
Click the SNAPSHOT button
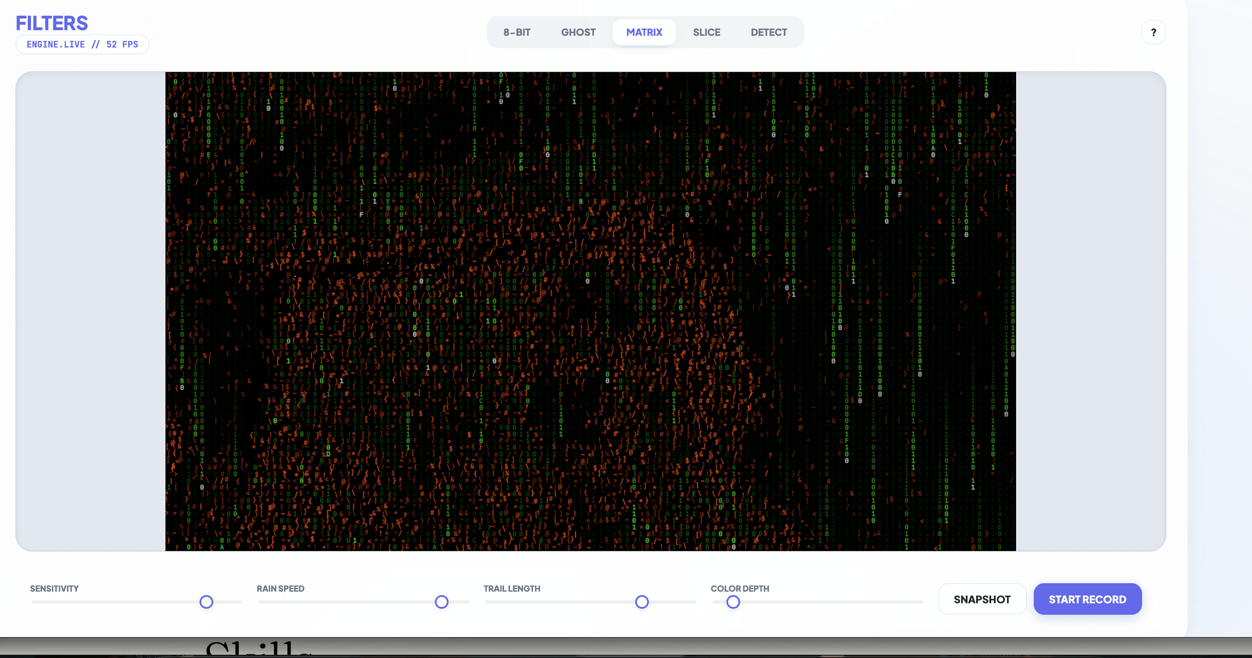pos(982,599)
